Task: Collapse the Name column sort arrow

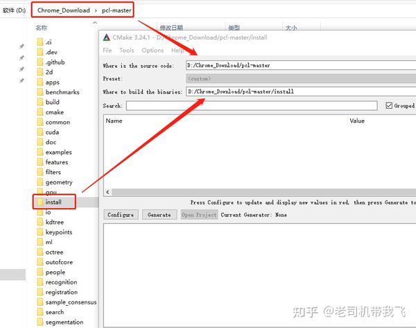Action: coord(95,23)
